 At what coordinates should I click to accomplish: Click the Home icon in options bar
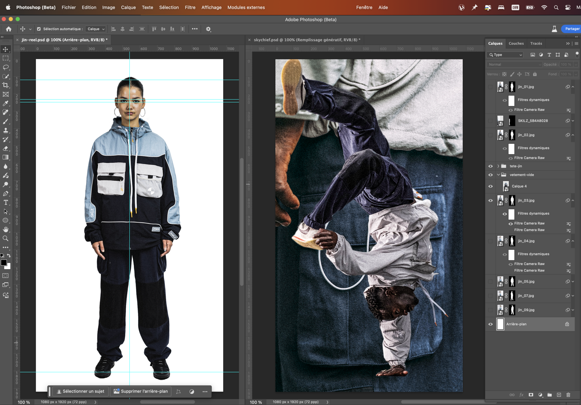pyautogui.click(x=9, y=29)
